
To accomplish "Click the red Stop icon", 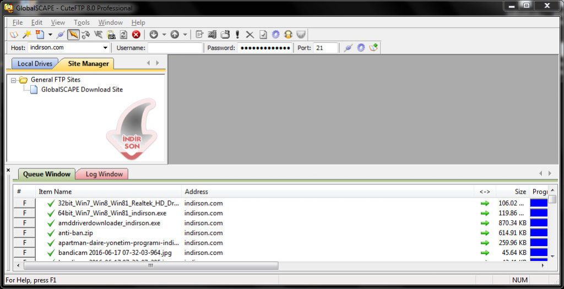I will (x=136, y=35).
